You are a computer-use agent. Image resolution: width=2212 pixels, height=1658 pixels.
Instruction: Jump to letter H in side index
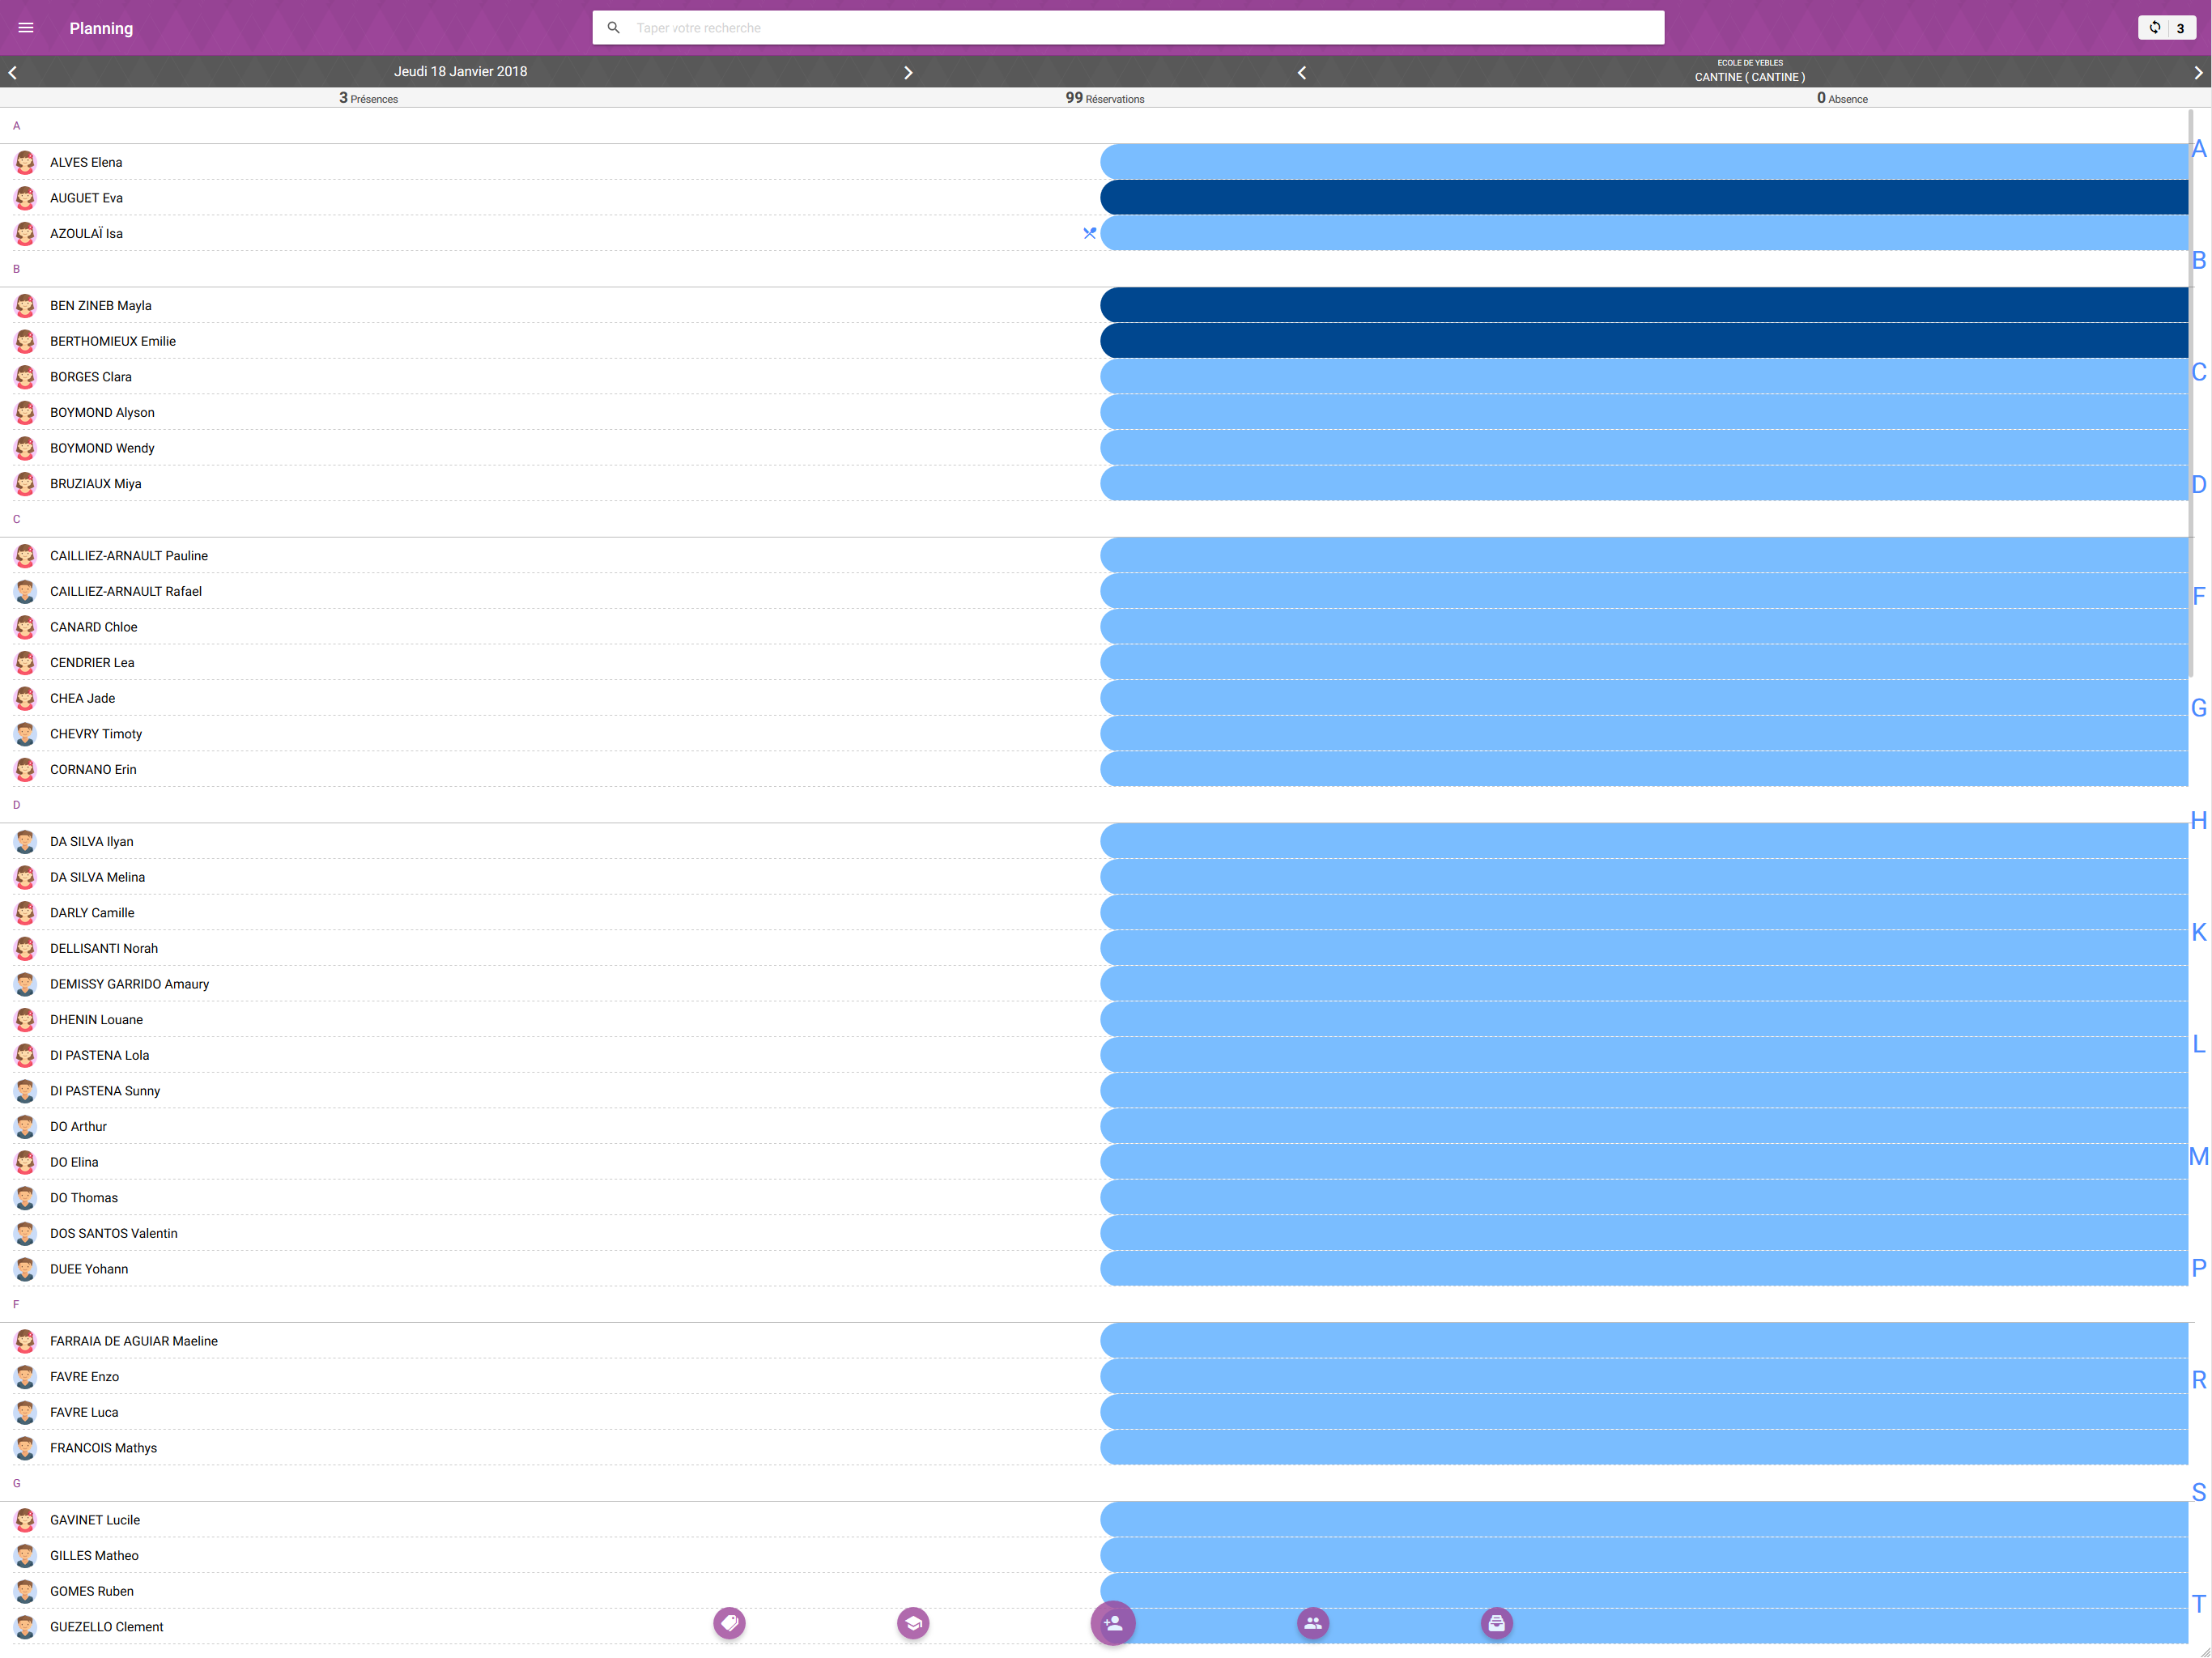point(2199,821)
